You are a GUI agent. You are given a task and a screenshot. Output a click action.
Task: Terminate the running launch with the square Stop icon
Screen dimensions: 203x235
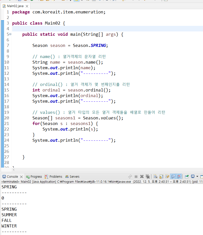click(x=136, y=176)
